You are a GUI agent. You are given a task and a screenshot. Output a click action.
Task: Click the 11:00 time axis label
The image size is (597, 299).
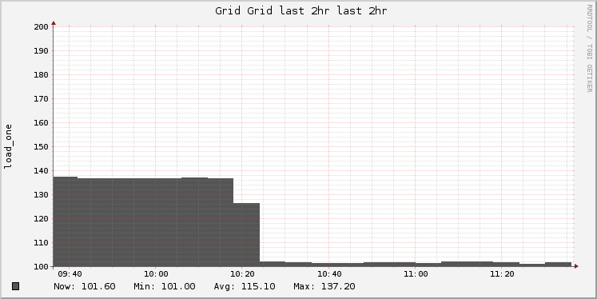[x=416, y=274]
